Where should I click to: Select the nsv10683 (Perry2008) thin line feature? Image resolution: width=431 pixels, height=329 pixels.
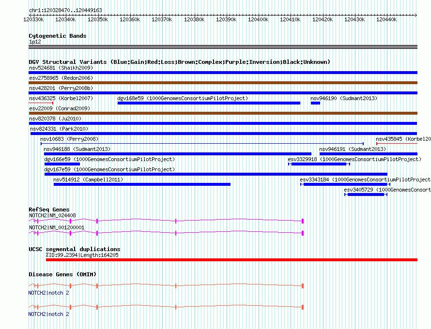tap(202, 144)
